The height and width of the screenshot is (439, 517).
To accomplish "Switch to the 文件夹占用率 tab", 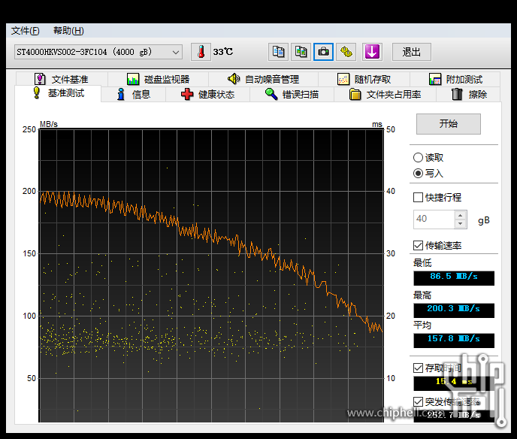I will 385,94.
